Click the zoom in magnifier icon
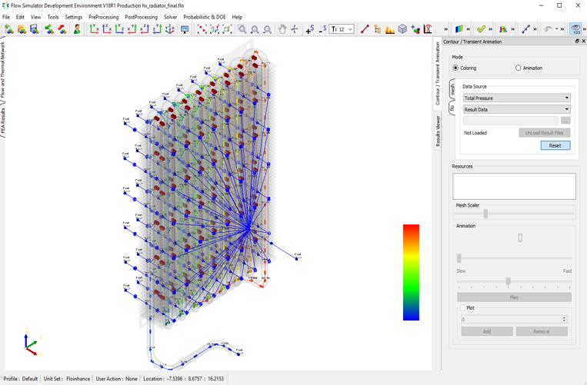 pyautogui.click(x=255, y=29)
